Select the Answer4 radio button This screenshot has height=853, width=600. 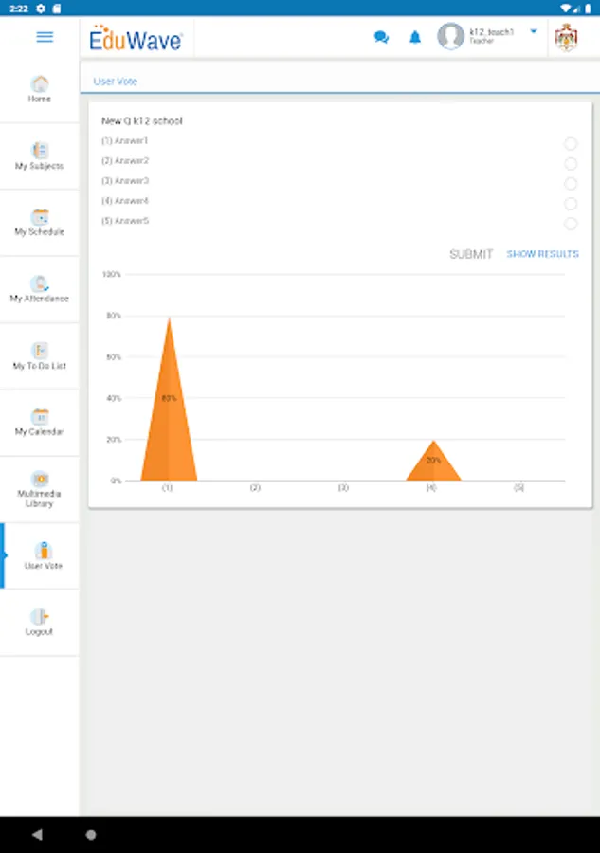click(571, 204)
